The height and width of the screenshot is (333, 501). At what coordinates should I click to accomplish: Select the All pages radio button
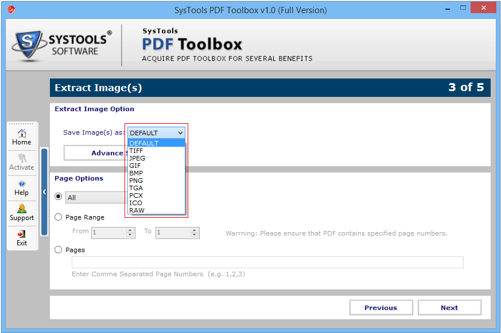tap(58, 197)
